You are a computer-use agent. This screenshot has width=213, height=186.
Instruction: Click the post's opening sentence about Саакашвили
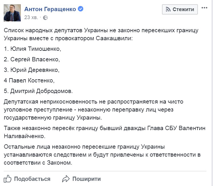101,34
